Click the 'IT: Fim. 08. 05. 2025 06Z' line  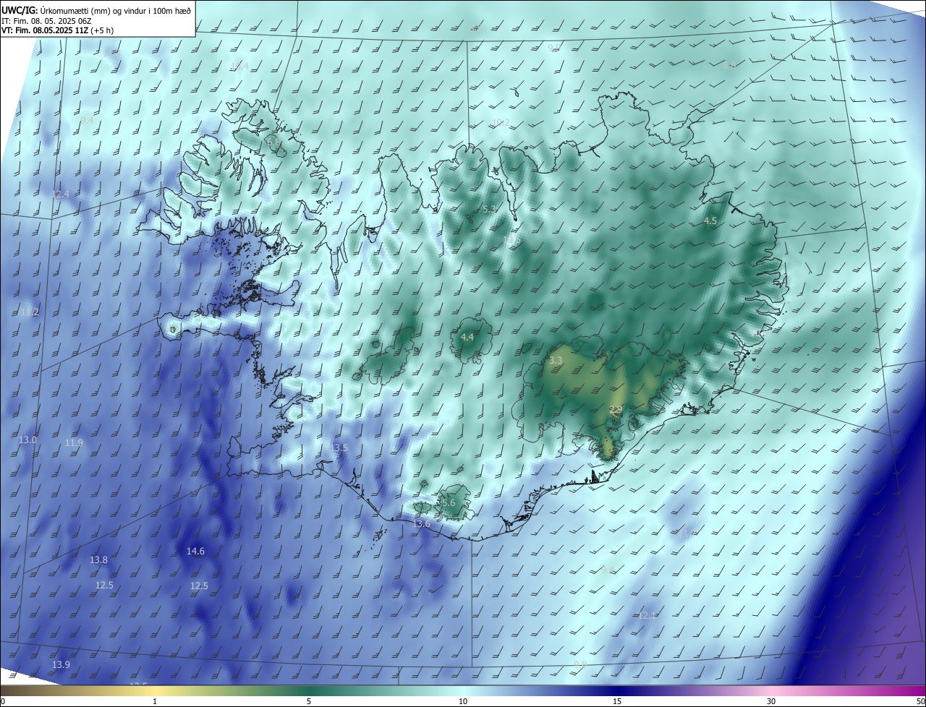(47, 20)
